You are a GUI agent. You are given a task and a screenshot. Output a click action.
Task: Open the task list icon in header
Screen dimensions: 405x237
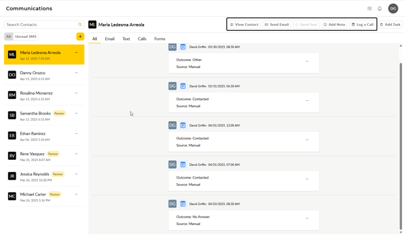(369, 8)
